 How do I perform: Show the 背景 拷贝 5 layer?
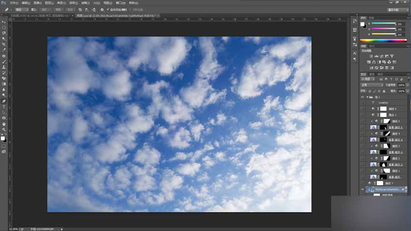[362, 127]
